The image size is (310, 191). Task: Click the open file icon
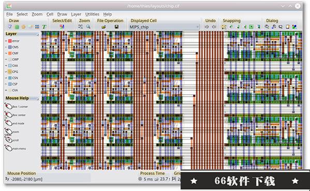[x=104, y=27]
